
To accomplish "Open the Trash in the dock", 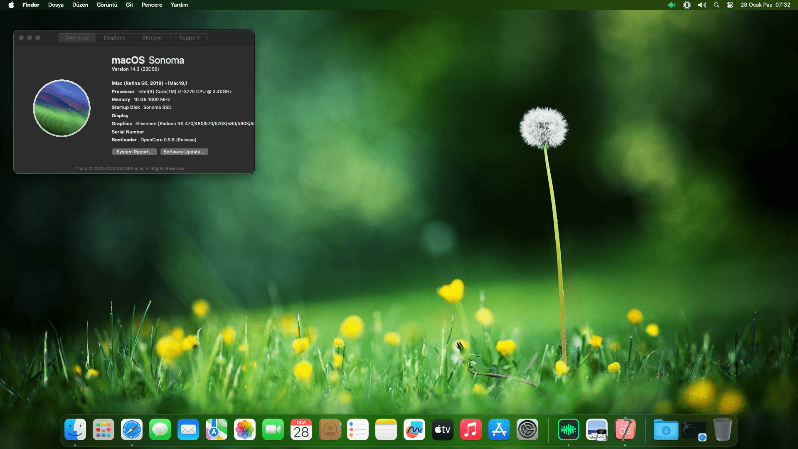I will coord(722,429).
